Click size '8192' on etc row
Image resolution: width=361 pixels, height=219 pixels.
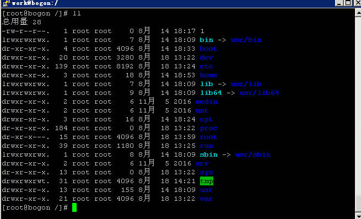(125, 66)
